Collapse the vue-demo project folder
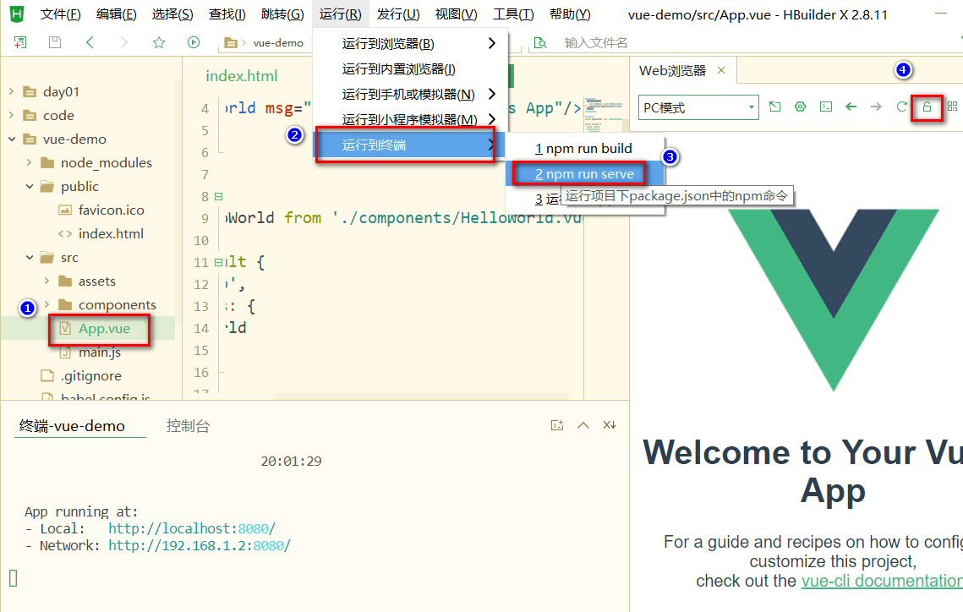 pos(12,139)
